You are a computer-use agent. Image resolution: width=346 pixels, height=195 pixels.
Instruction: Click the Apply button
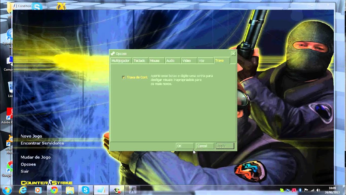225,146
